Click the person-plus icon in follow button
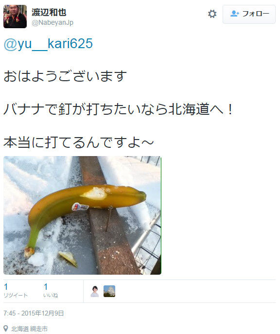Image resolution: width=280 pixels, height=334 pixels. click(235, 14)
